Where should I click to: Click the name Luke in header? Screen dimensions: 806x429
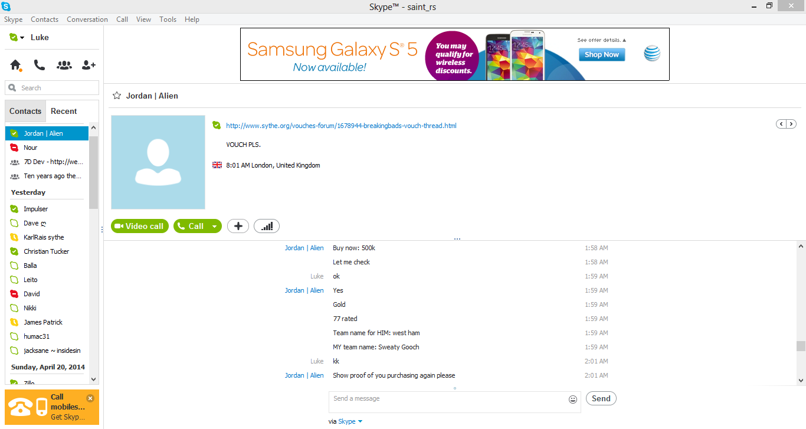pos(40,37)
